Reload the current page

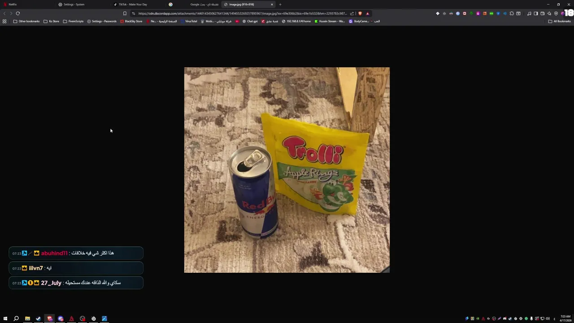[18, 13]
